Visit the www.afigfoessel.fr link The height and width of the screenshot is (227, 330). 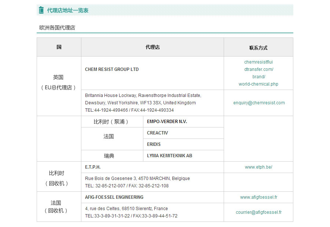pos(258,197)
